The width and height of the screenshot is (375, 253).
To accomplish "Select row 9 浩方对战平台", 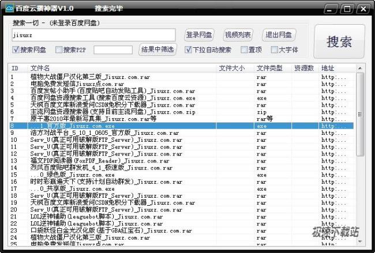I will pos(181,133).
